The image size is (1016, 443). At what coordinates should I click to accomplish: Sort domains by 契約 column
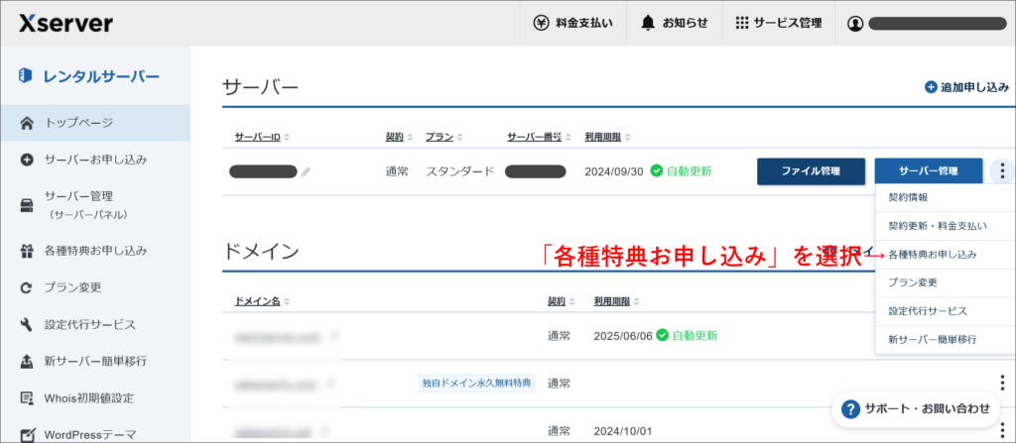(561, 302)
